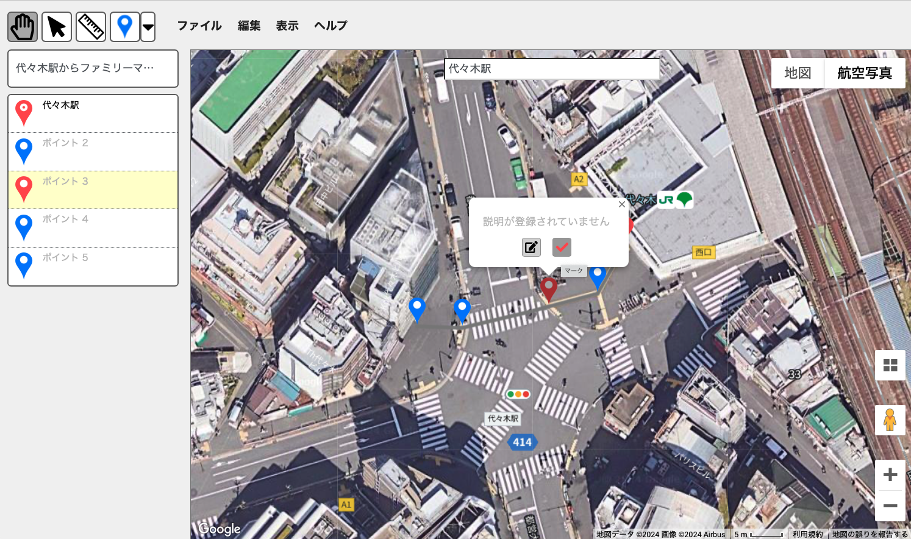This screenshot has height=539, width=911.
Task: Open the 編集 menu
Action: (249, 26)
